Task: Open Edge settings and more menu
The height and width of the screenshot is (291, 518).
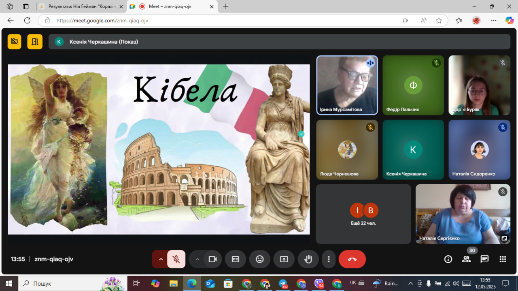Action: (494, 20)
